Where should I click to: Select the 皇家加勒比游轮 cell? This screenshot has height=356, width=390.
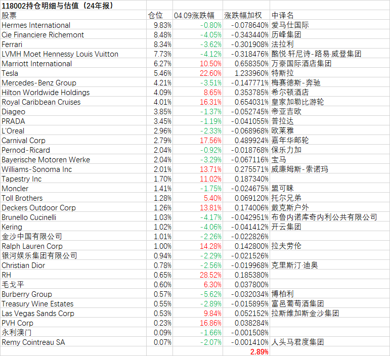tap(330, 102)
